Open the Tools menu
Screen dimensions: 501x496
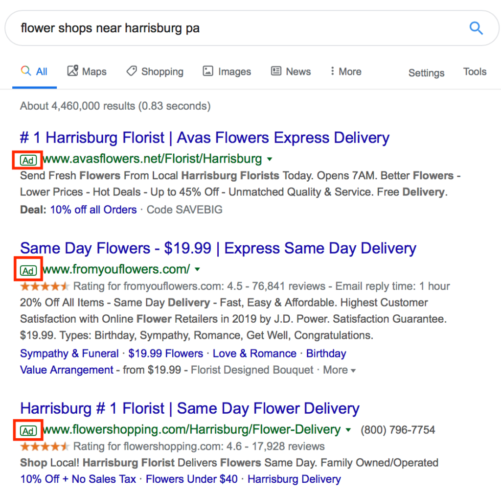(474, 71)
